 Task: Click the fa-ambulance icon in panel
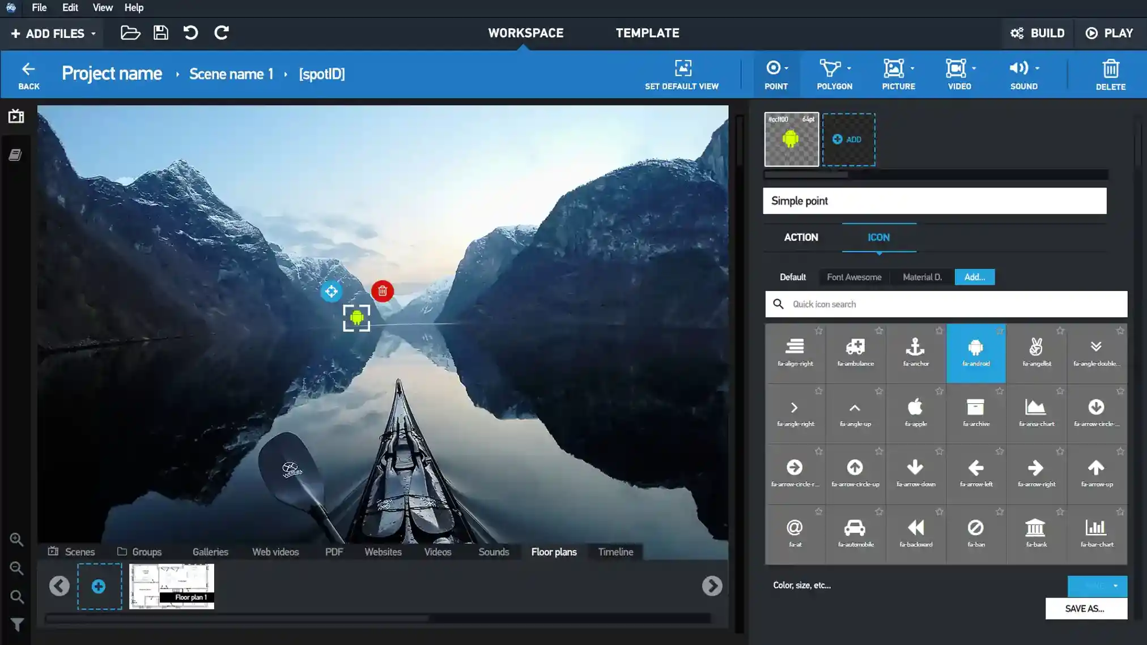(x=855, y=353)
